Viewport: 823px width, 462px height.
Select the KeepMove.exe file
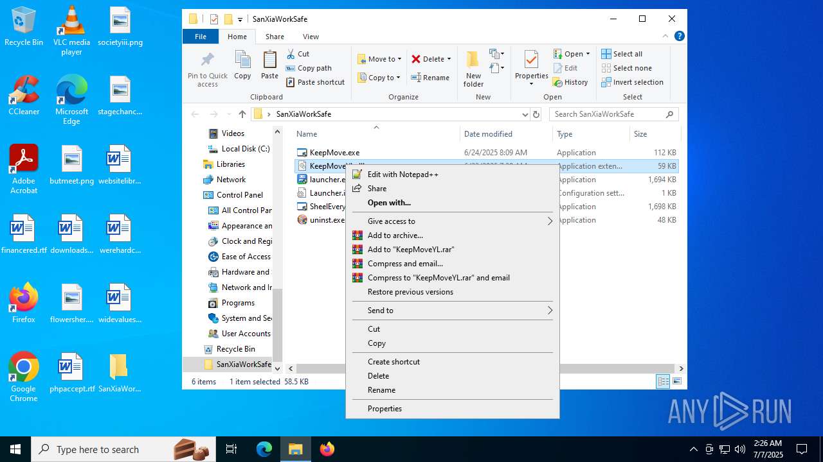[x=334, y=153]
